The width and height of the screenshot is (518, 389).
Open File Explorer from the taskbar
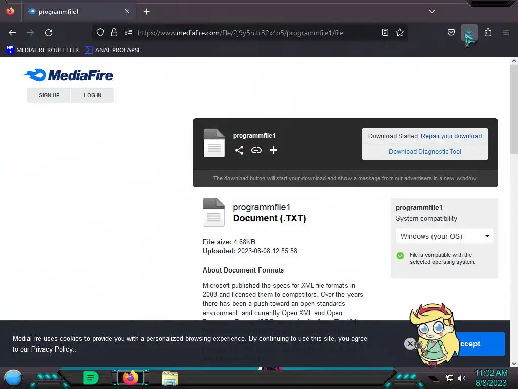(170, 378)
